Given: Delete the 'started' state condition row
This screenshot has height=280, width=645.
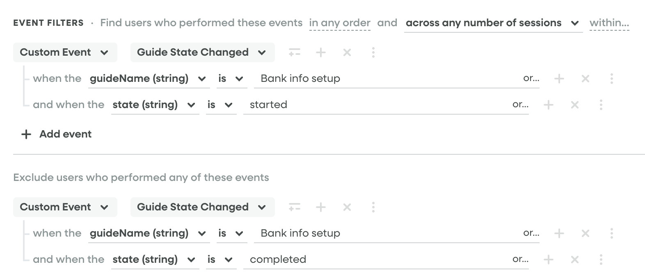Looking at the screenshot, I should coord(575,105).
